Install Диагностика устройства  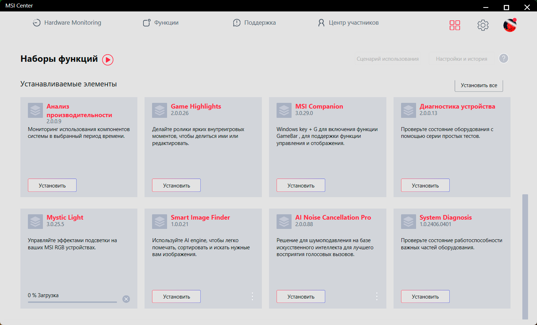tap(425, 185)
